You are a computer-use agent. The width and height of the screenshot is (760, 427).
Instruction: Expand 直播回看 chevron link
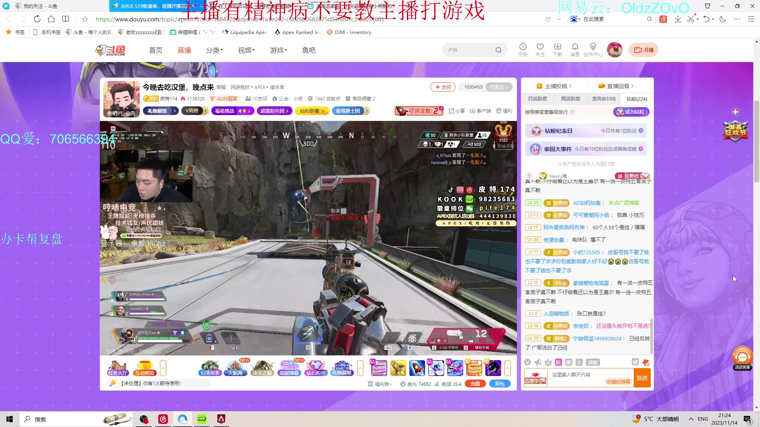click(616, 86)
